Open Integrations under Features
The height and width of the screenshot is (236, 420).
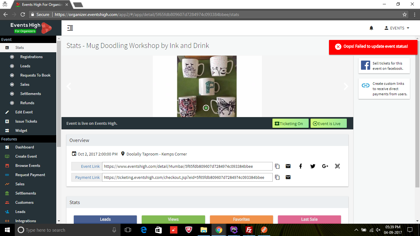28,221
